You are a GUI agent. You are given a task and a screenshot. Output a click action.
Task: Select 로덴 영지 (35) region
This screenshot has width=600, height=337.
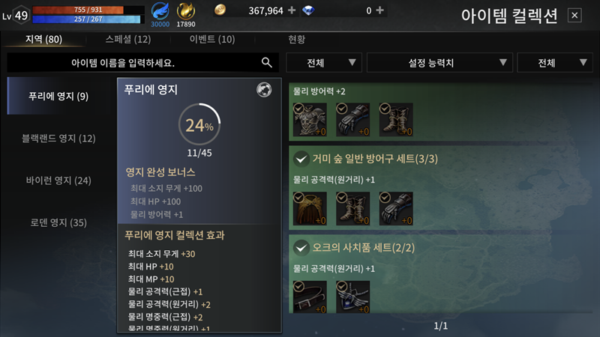tap(58, 222)
